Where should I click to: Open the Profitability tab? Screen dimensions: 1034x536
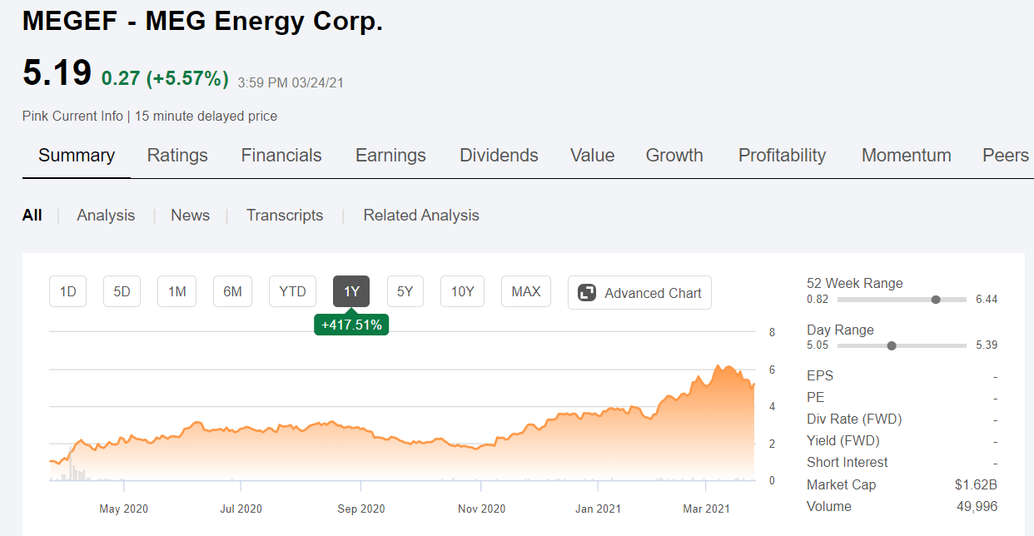coord(783,156)
